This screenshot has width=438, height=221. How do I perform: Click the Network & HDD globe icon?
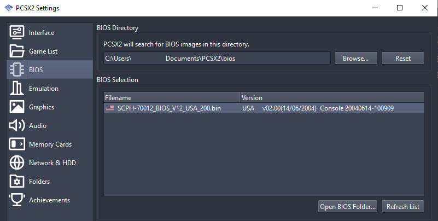17,163
